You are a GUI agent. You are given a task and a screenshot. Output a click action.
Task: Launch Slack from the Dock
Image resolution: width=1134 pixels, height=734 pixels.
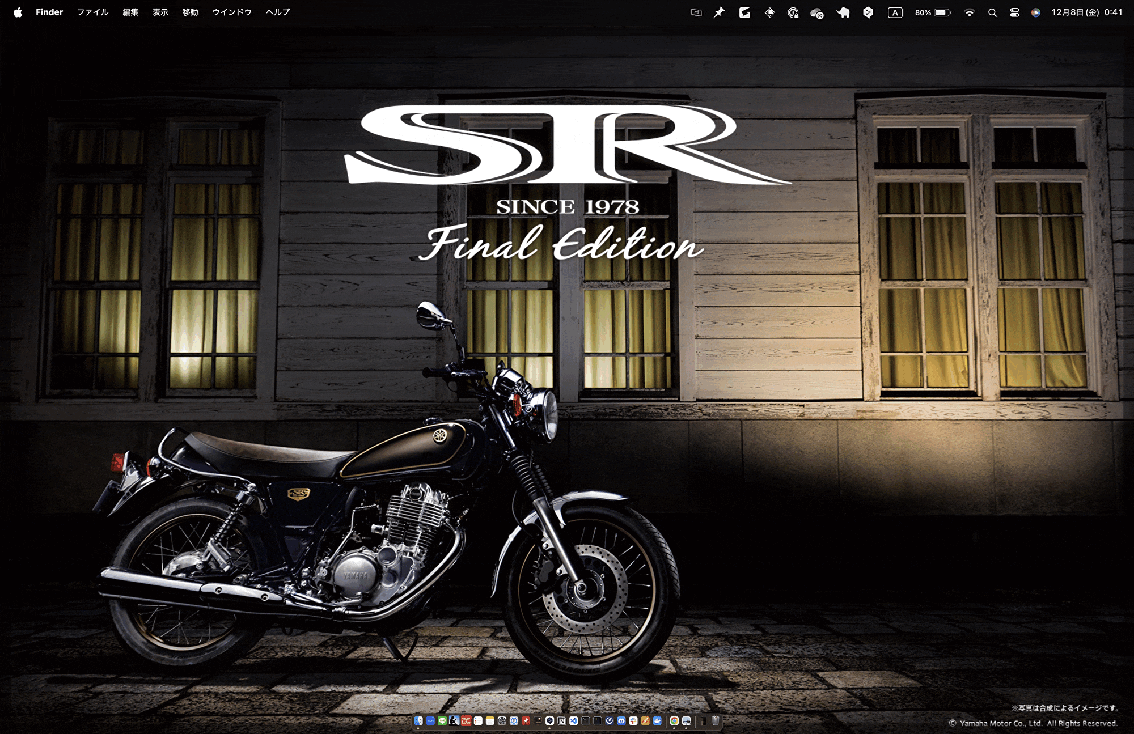click(633, 721)
